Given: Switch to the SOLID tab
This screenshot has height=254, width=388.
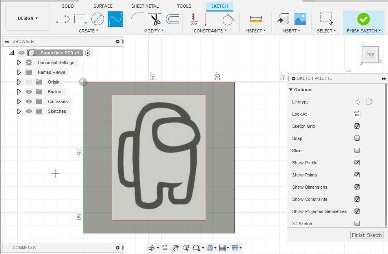Looking at the screenshot, I should [68, 6].
